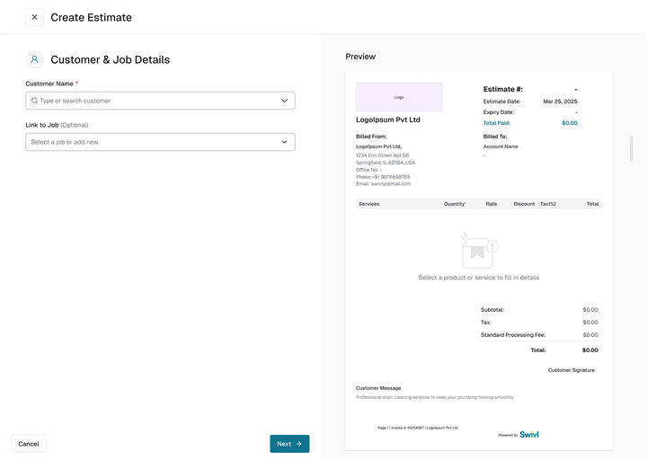Image resolution: width=647 pixels, height=460 pixels.
Task: Click the Customer & Job Details heading
Action: [111, 60]
